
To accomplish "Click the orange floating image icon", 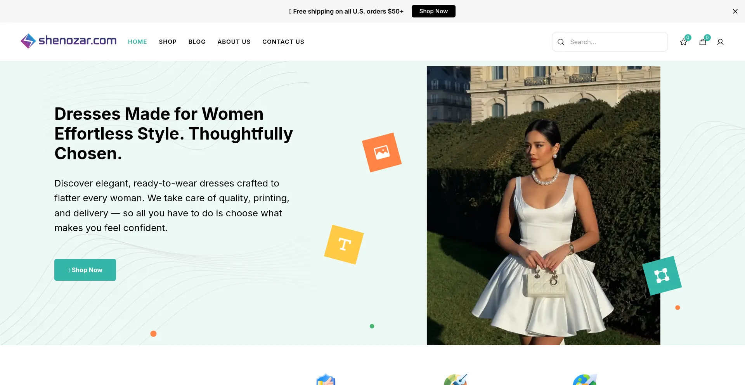I will click(x=382, y=152).
